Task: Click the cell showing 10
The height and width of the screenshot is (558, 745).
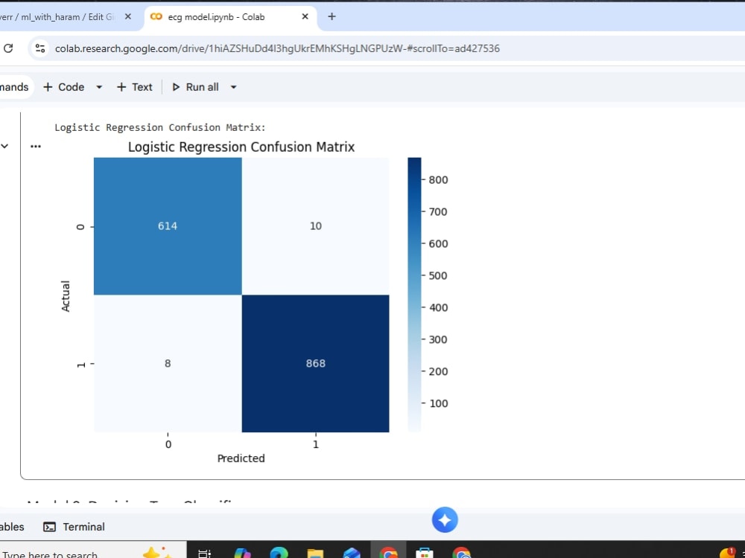Action: (315, 226)
